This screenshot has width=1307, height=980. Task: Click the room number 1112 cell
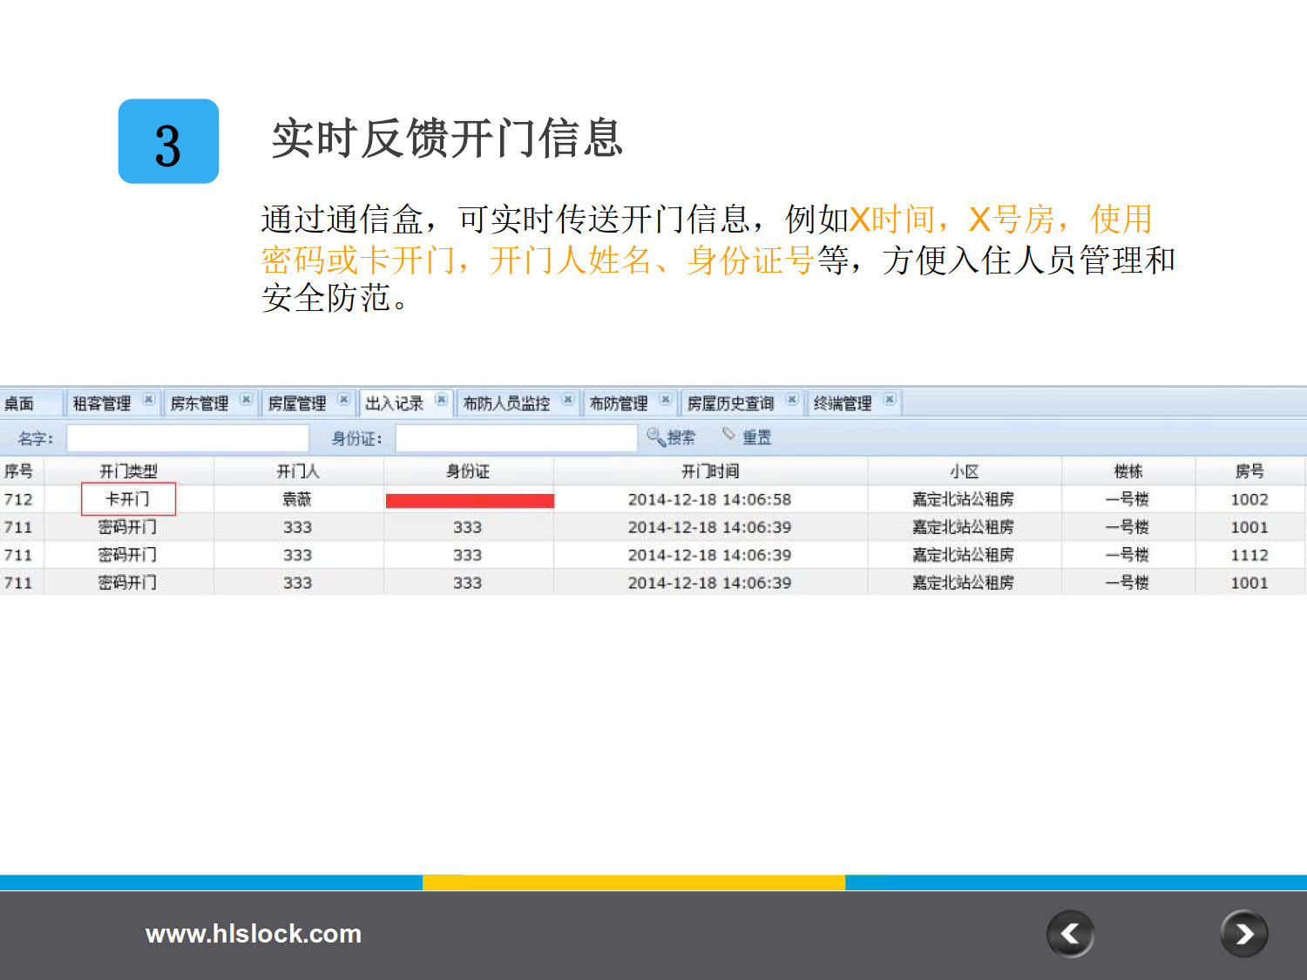pos(1249,555)
